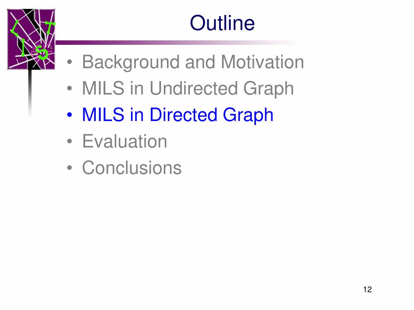Image resolution: width=414 pixels, height=310 pixels.
Task: Go to the Conclusions item
Action: [x=132, y=168]
